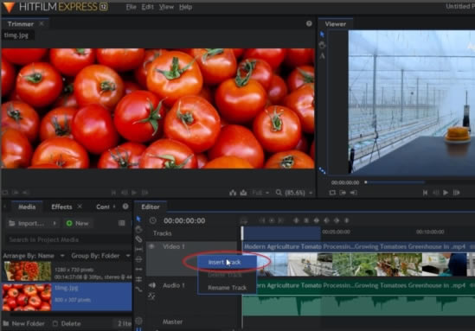Screen dimensions: 475x331
Task: Select the Viewer hand tool
Action: [x=323, y=46]
